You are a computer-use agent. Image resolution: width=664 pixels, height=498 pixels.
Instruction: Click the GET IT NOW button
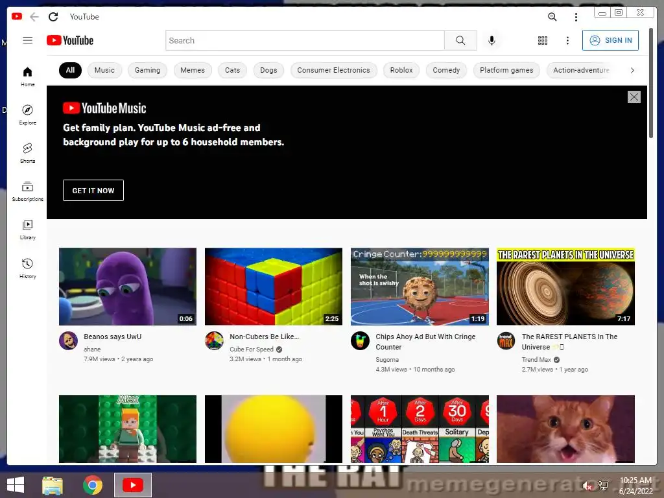[93, 191]
